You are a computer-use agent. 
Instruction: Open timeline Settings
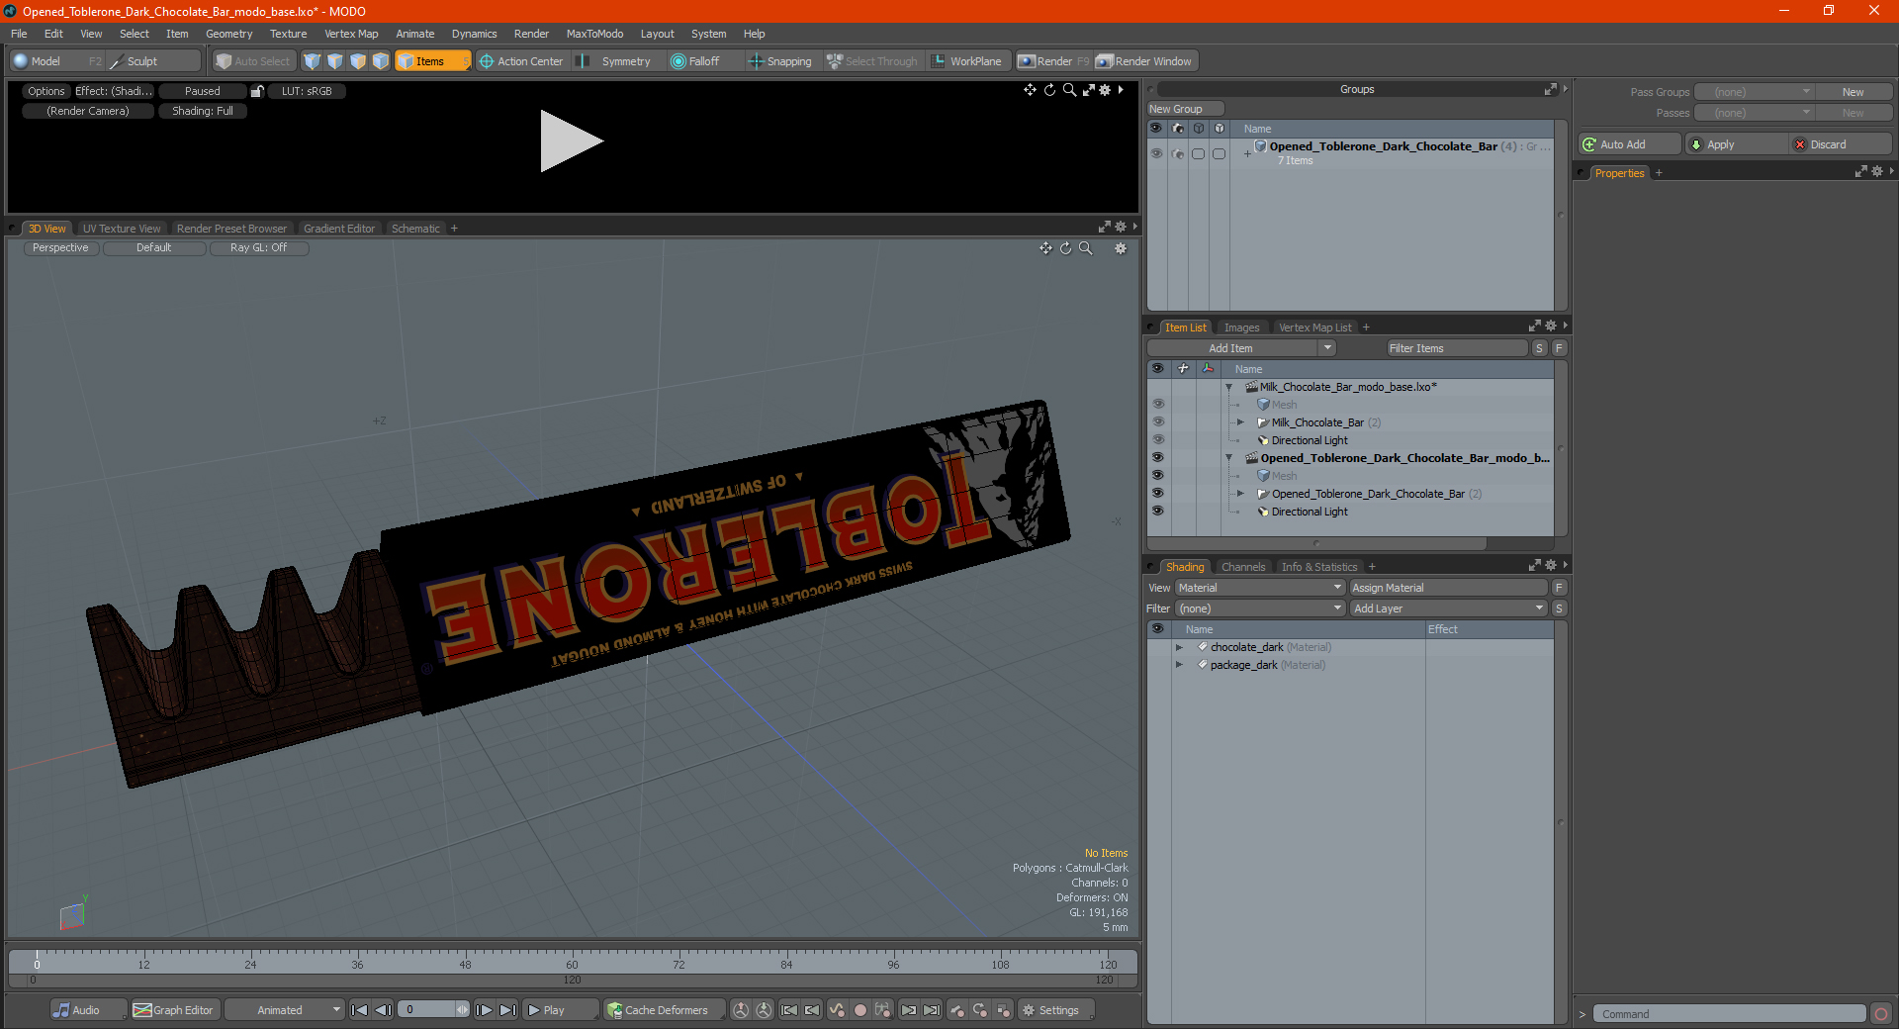(x=1056, y=1010)
